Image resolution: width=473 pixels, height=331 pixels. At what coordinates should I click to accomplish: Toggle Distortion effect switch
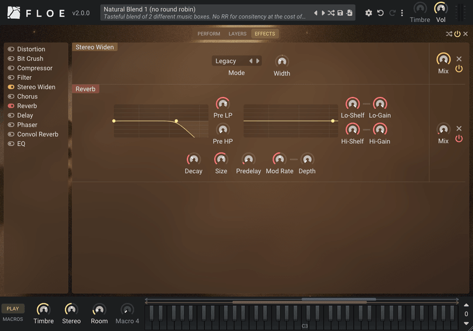pyautogui.click(x=11, y=49)
